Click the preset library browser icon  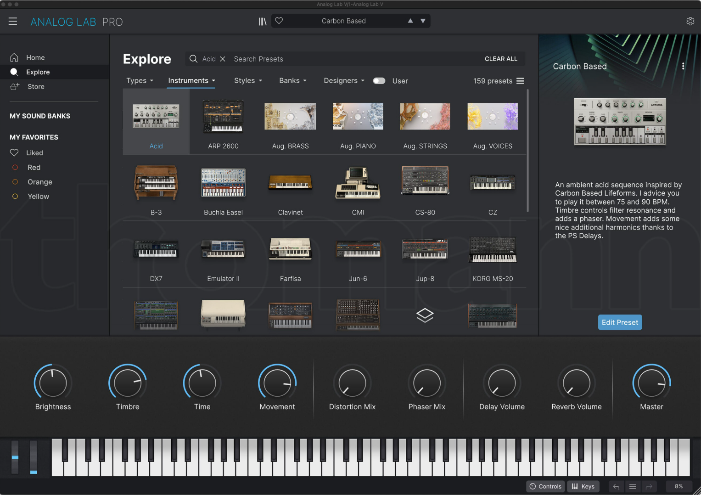(x=263, y=22)
